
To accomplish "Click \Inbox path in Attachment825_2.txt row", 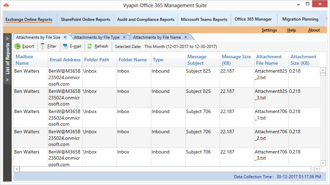I will coord(90,71).
